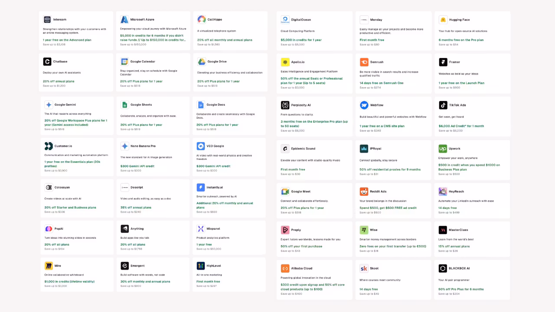Open the "$5,000 in credits for 1 year" deal
This screenshot has height=312, width=555.
301,40
